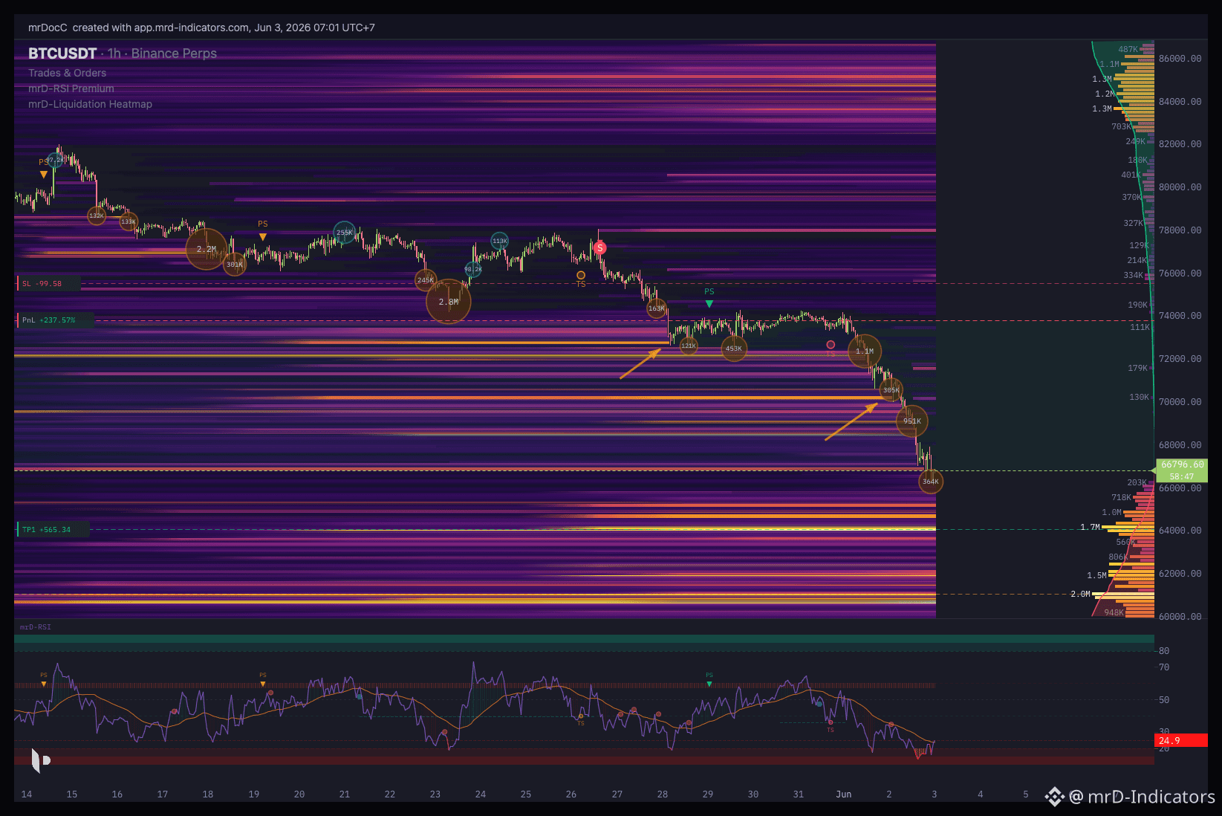The image size is (1222, 816).
Task: Select the 133K liquidation bubble
Action: pyautogui.click(x=129, y=221)
